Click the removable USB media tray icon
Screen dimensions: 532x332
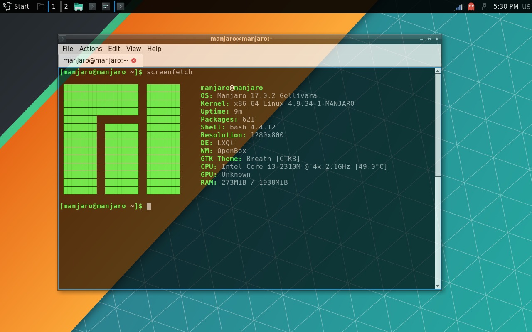pyautogui.click(x=484, y=6)
